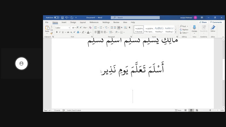Click the Replace button
226x127 pixels.
(x=184, y=30)
